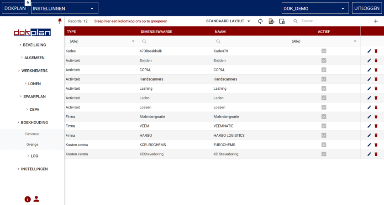Open the info icon at sidebar bottom
The height and width of the screenshot is (205, 384).
coord(27,199)
